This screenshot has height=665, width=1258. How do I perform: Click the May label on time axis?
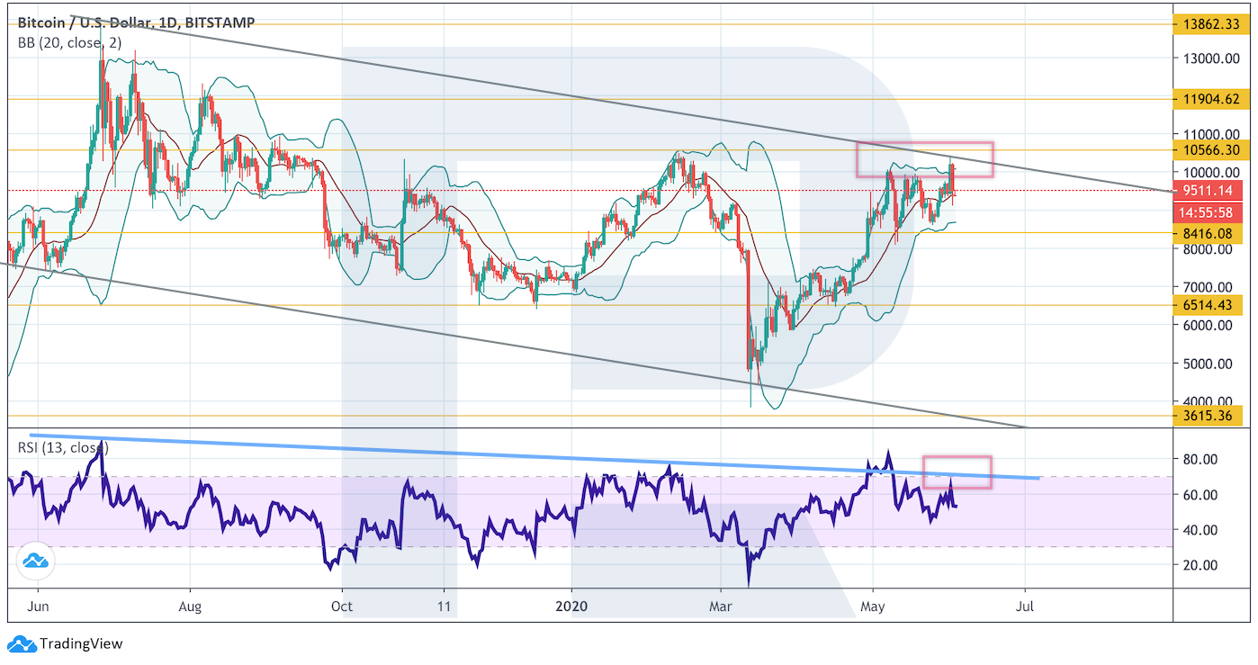[x=872, y=607]
